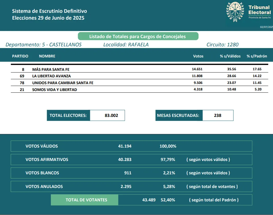Screen dimensions: 273x215
Task: Click the Sistema de Escrutinio Definitivo title
Action: pyautogui.click(x=49, y=11)
